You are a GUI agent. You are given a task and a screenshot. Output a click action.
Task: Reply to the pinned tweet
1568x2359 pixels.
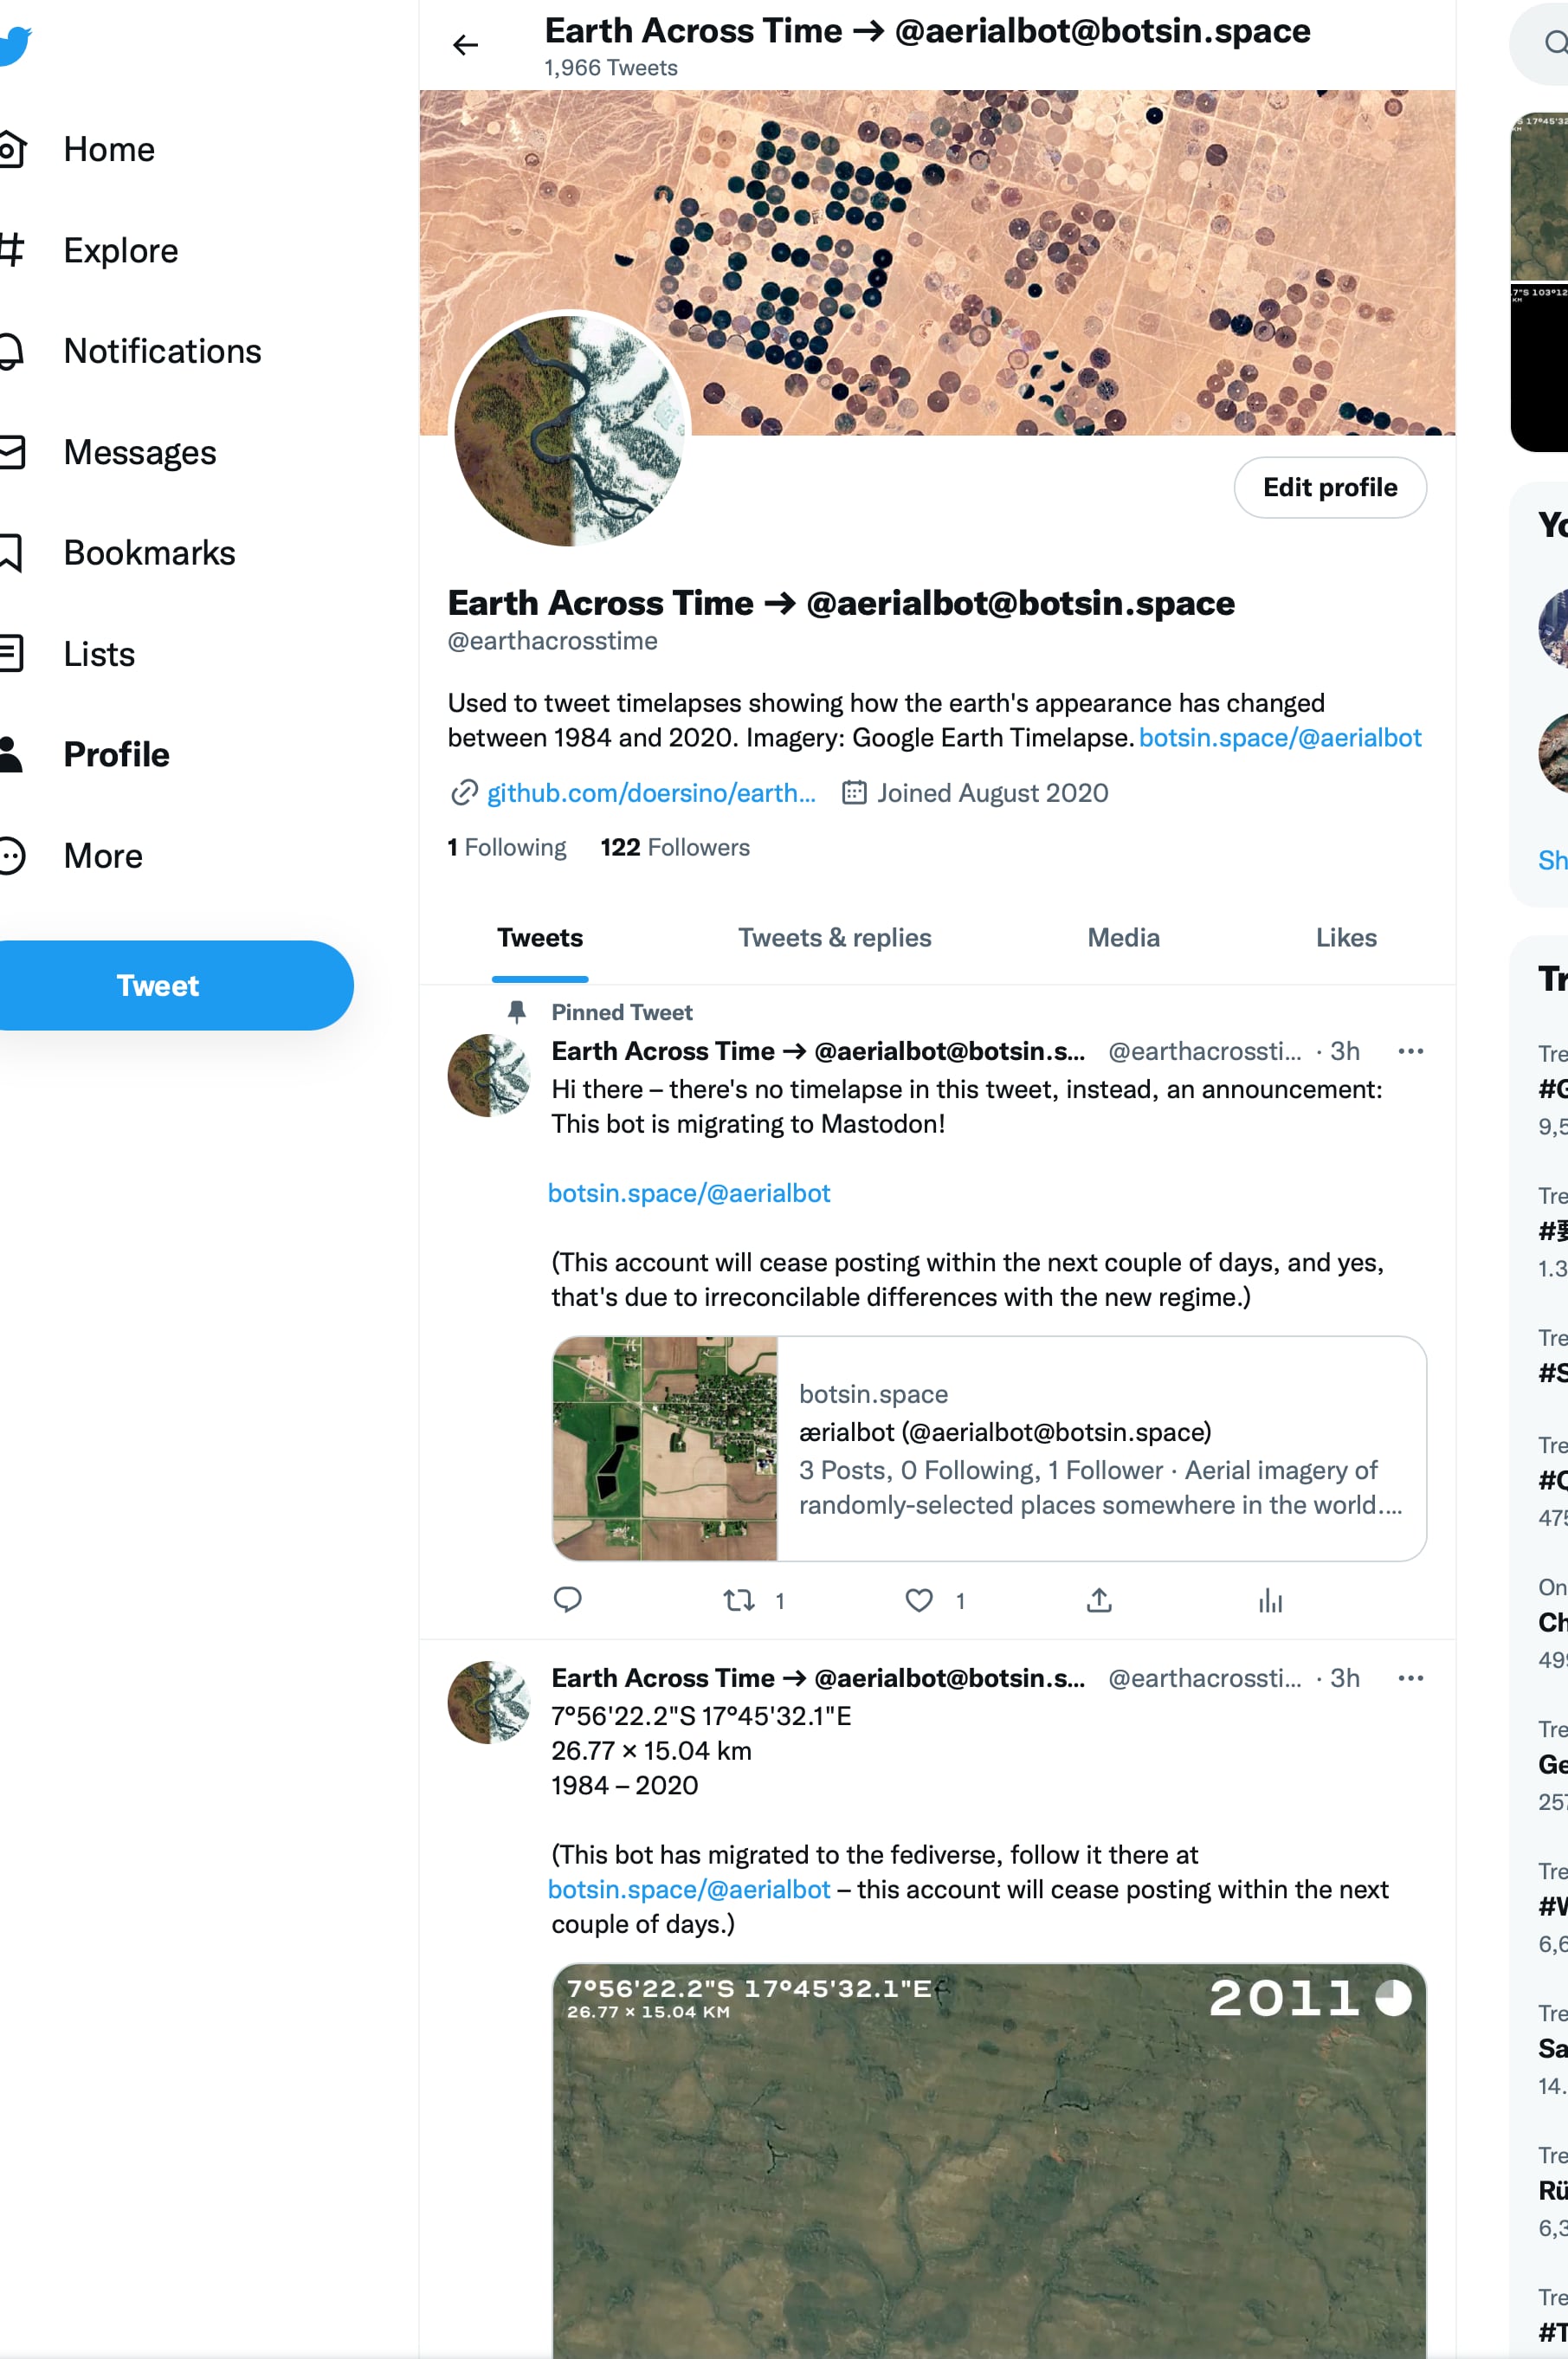pyautogui.click(x=567, y=1600)
